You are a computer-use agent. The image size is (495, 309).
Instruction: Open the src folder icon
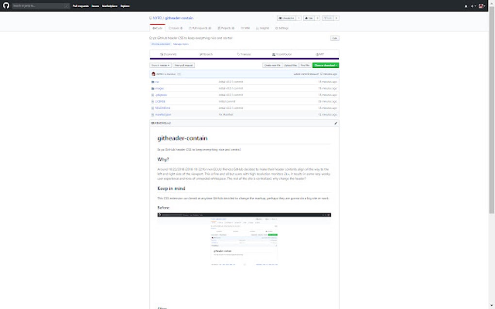point(153,81)
